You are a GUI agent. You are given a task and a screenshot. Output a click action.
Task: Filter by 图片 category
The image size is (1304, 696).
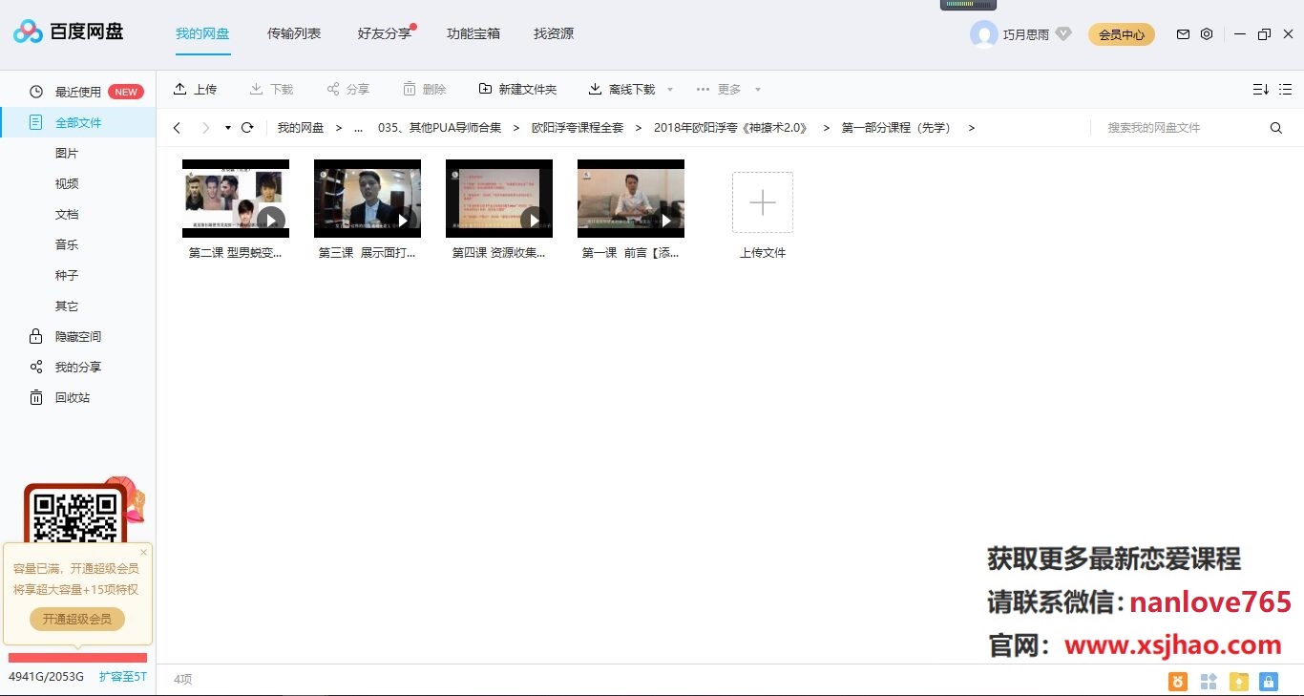coord(67,153)
